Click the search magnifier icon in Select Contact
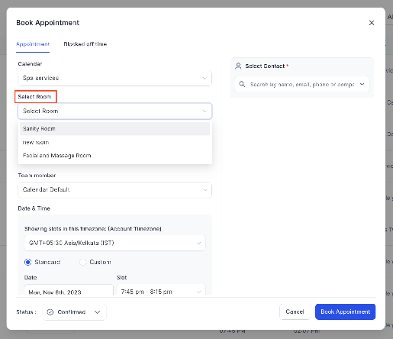The image size is (393, 339). (x=242, y=84)
